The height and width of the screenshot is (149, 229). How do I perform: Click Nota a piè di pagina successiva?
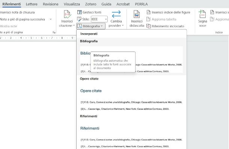pos(23,19)
